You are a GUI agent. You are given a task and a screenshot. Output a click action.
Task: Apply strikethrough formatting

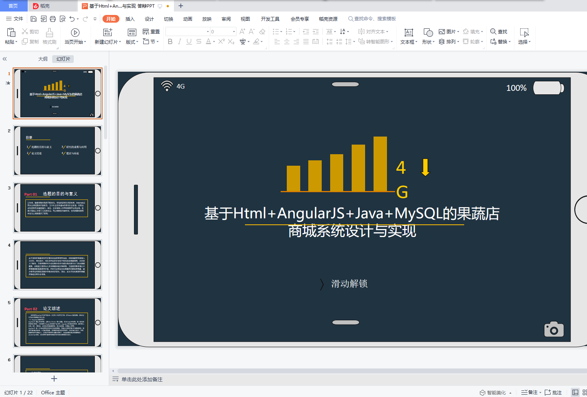tap(199, 41)
